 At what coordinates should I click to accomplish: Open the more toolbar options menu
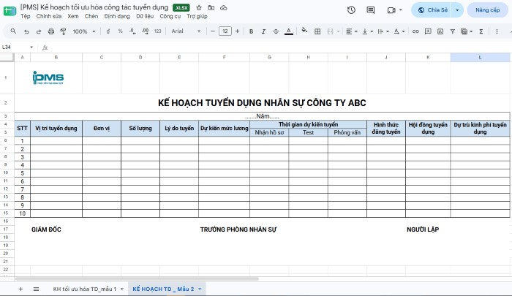coord(497,31)
